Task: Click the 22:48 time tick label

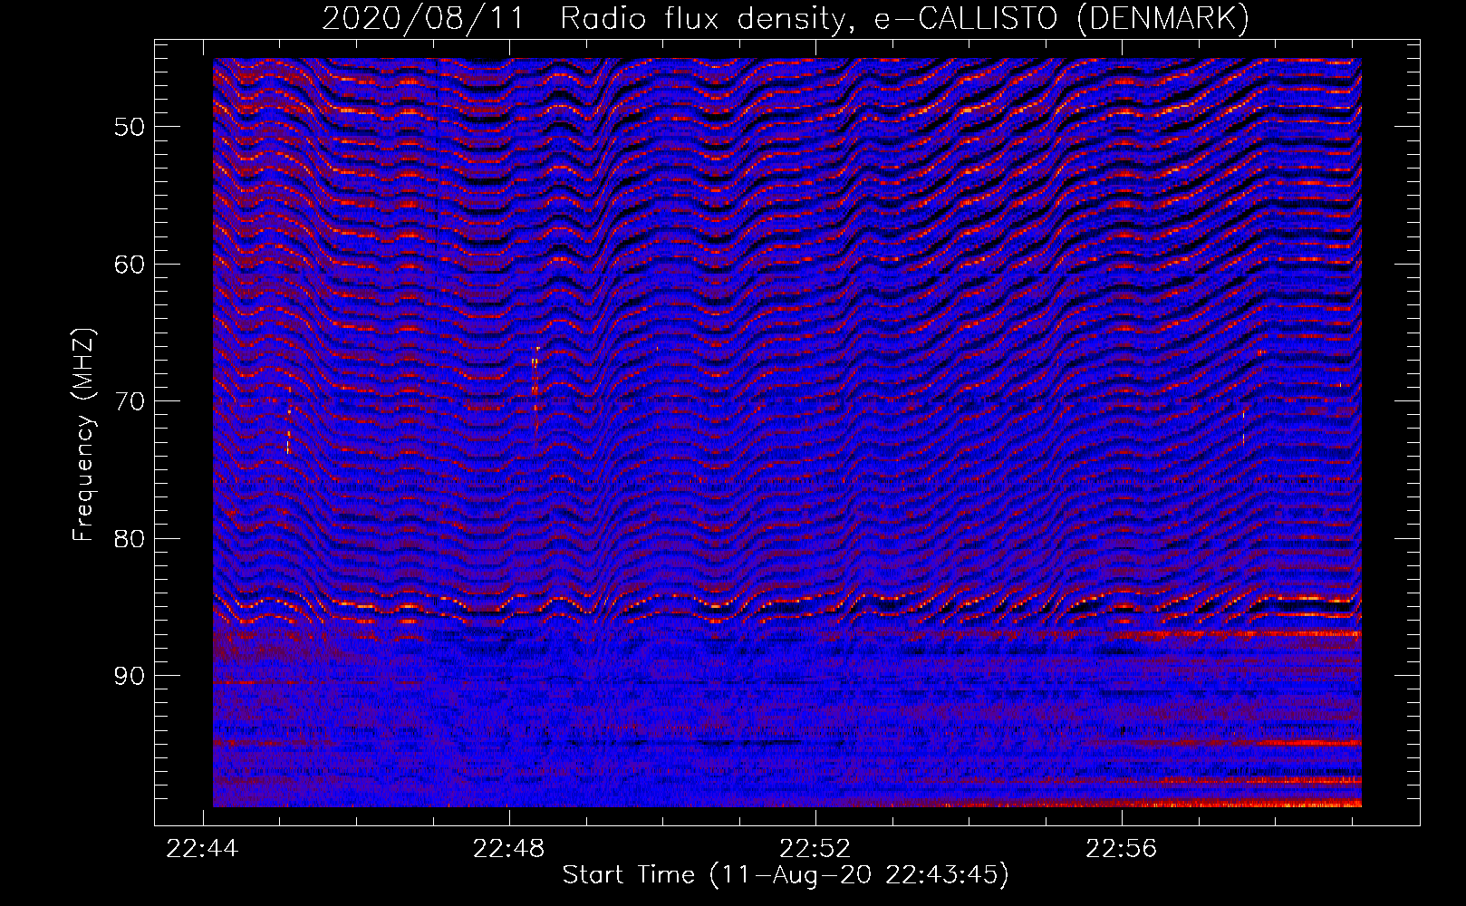Action: coord(509,849)
